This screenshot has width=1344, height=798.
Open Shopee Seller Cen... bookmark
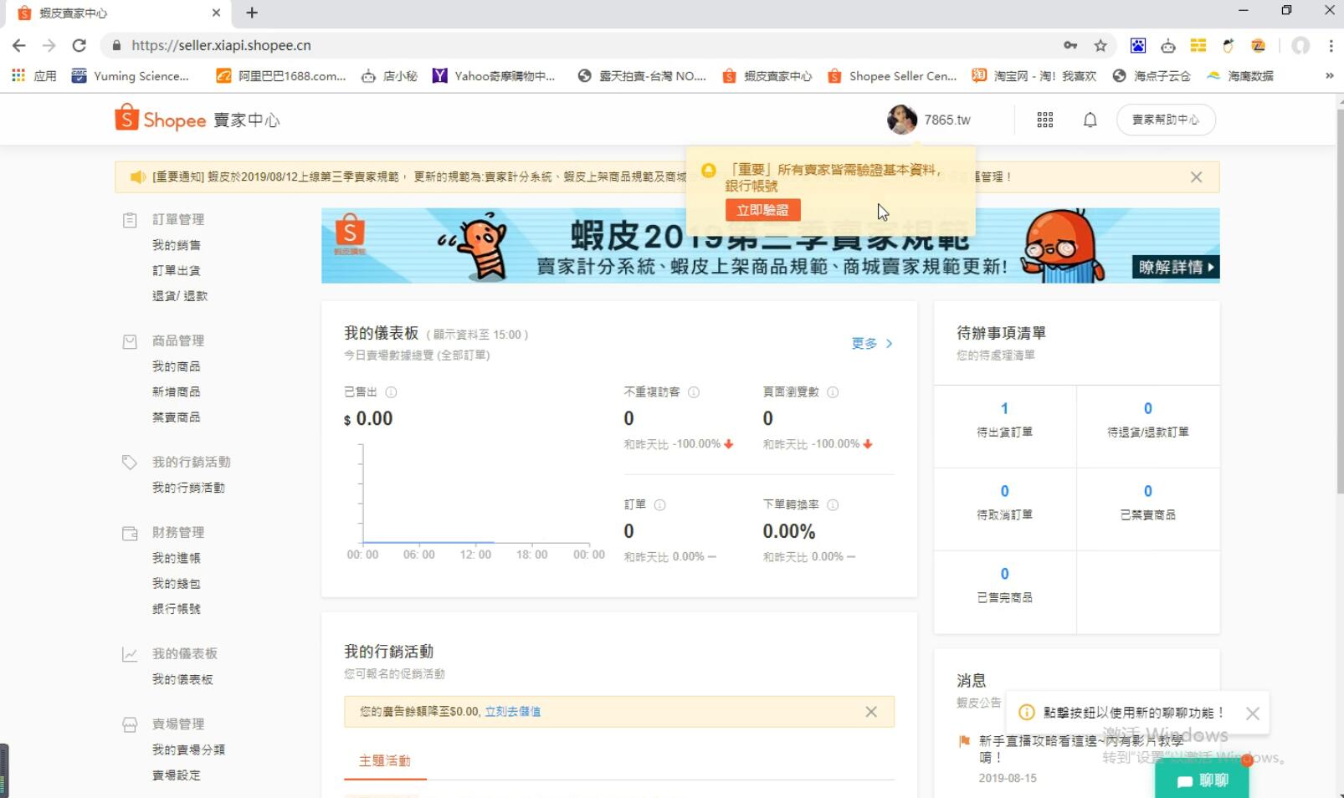click(x=892, y=76)
